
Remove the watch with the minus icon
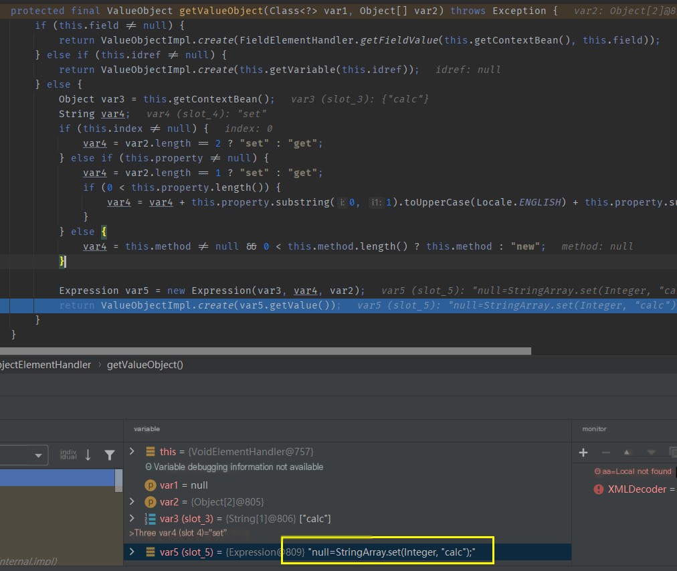(x=606, y=453)
